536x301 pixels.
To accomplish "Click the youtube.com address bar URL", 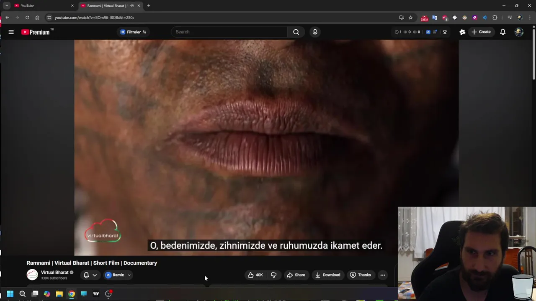I will pyautogui.click(x=94, y=18).
